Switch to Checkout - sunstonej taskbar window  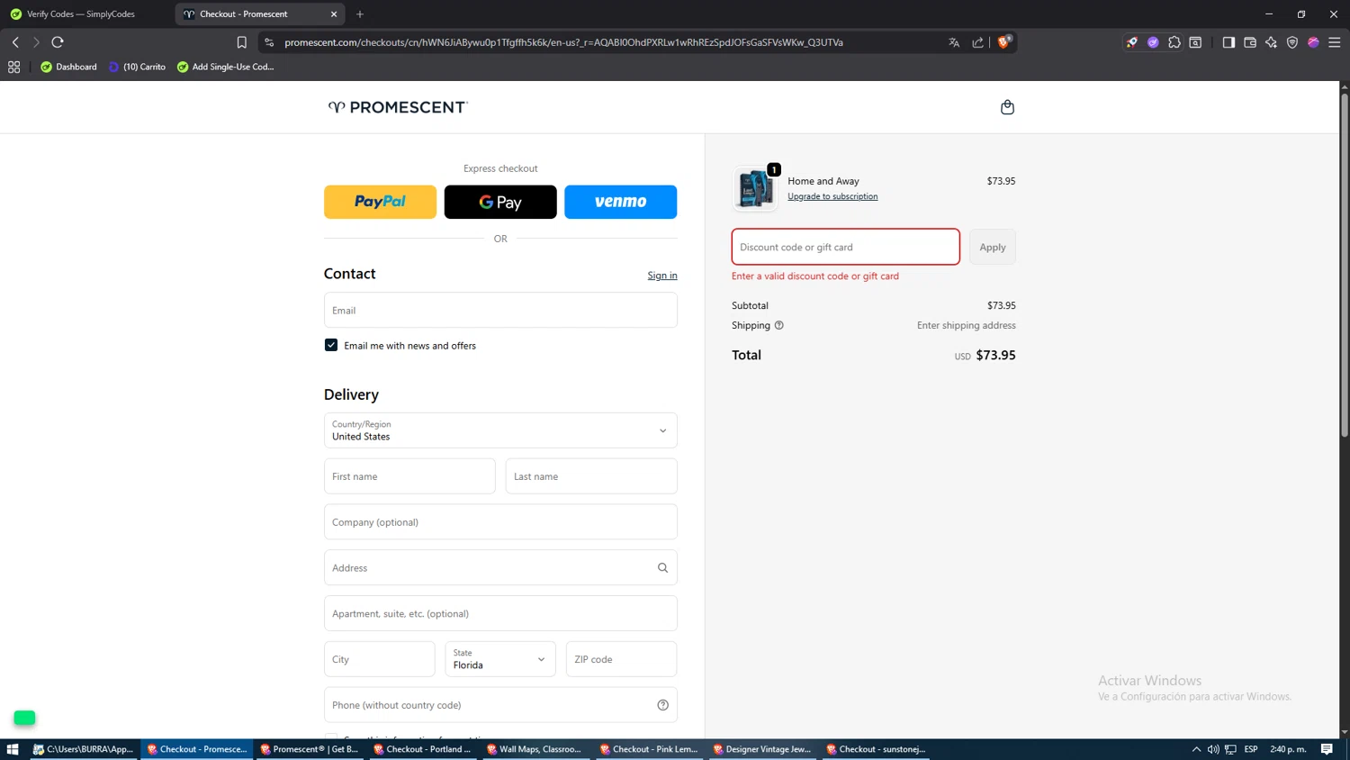[x=877, y=749]
